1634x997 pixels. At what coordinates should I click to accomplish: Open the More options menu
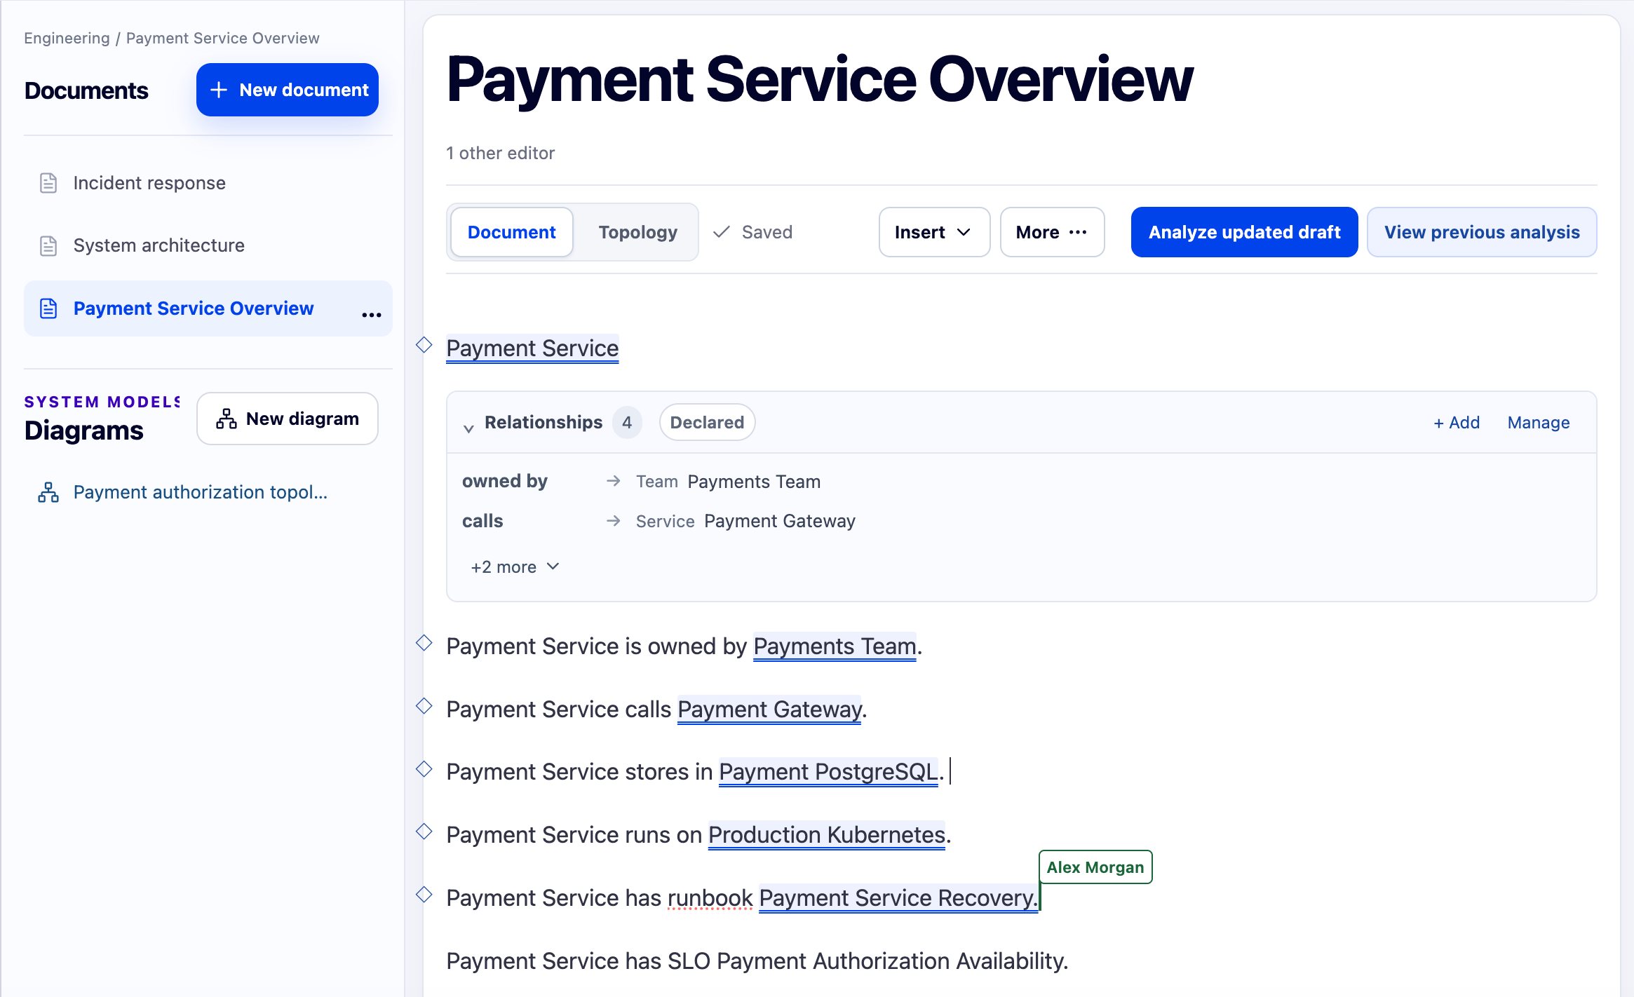(x=1052, y=232)
